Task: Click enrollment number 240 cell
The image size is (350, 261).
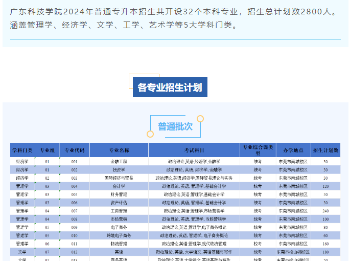Action: pyautogui.click(x=325, y=211)
